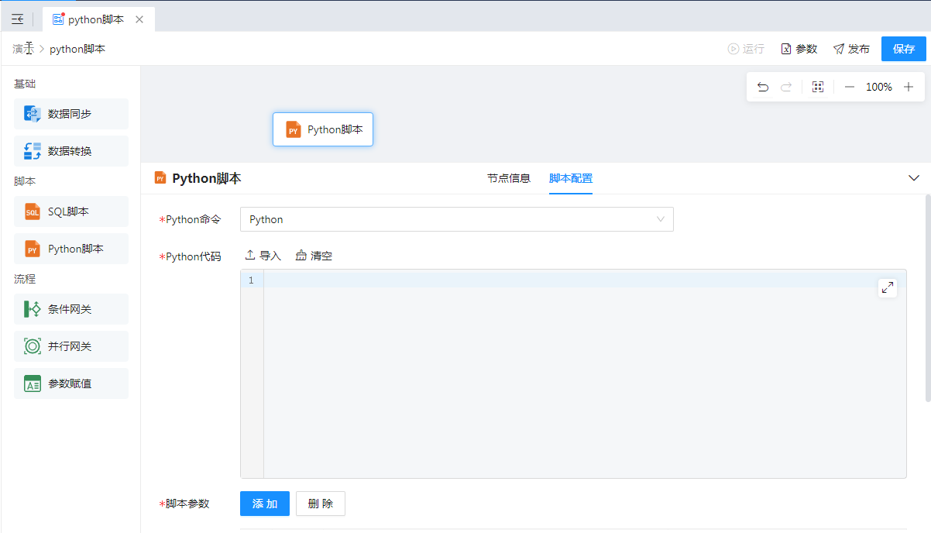
Task: Zoom out with the minus icon
Action: coord(850,87)
